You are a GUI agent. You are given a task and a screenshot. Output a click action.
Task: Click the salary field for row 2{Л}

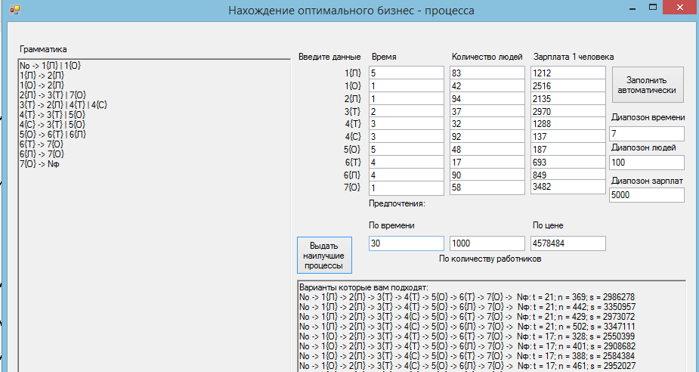(568, 99)
